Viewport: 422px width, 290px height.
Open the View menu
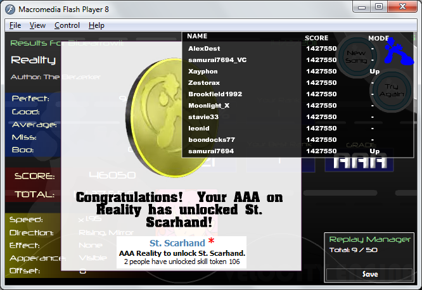37,25
